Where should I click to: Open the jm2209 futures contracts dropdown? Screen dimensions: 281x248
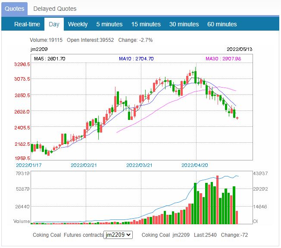tap(118, 235)
